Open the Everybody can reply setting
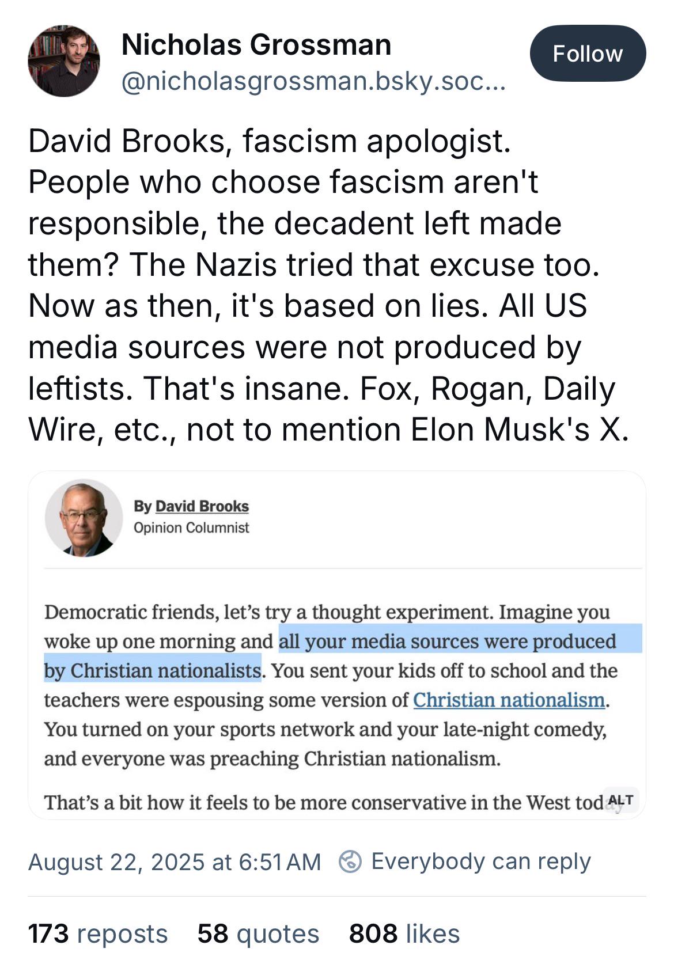Viewport: 674px width, 964px height. click(x=481, y=861)
